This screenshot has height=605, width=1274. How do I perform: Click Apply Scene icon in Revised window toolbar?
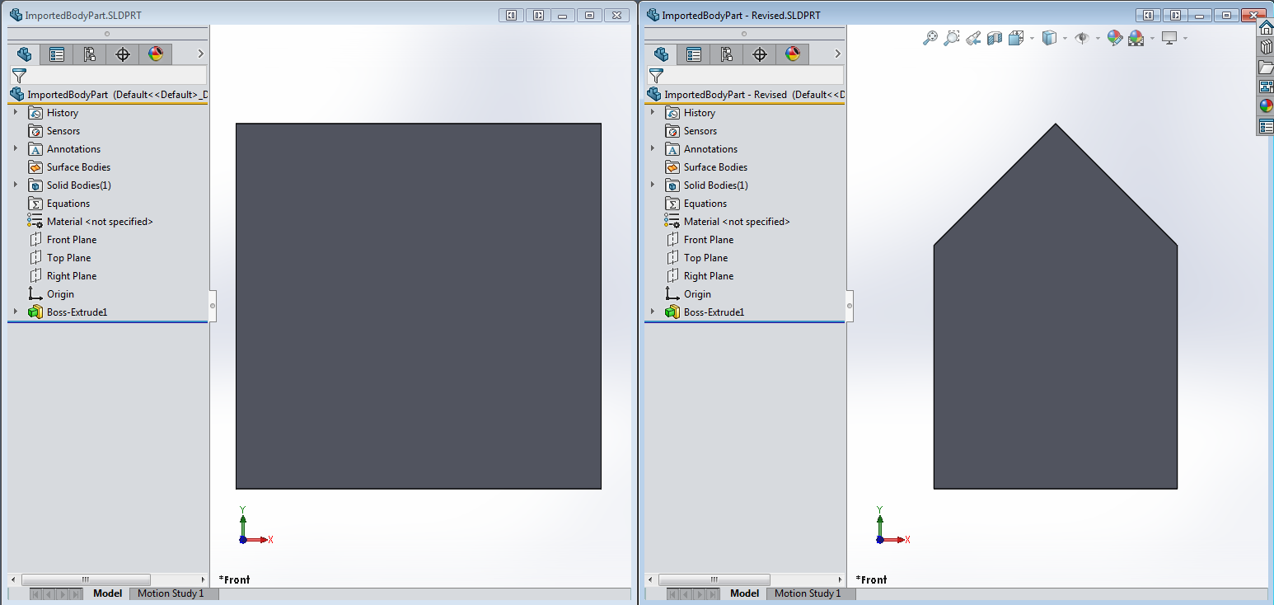coord(1136,38)
